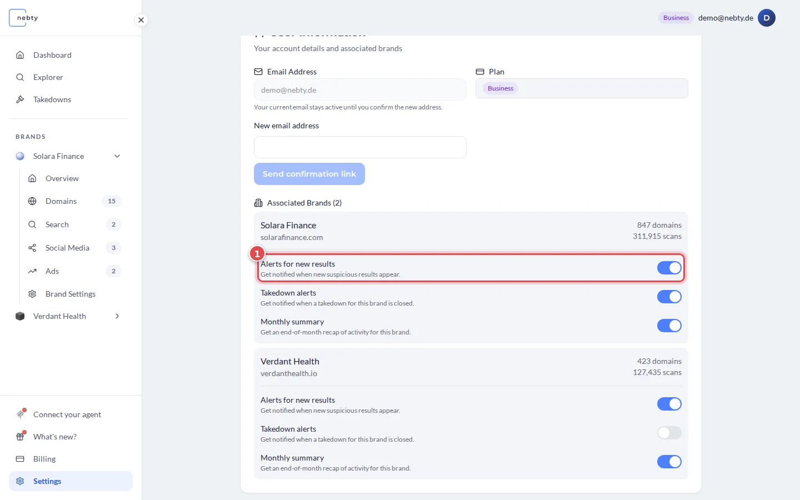800x500 pixels.
Task: Click Domains count badge 15
Action: [112, 201]
